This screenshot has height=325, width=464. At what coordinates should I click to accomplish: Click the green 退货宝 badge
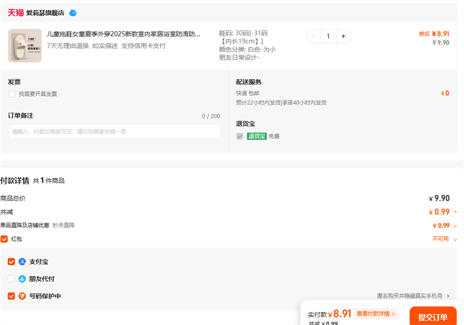coord(256,136)
